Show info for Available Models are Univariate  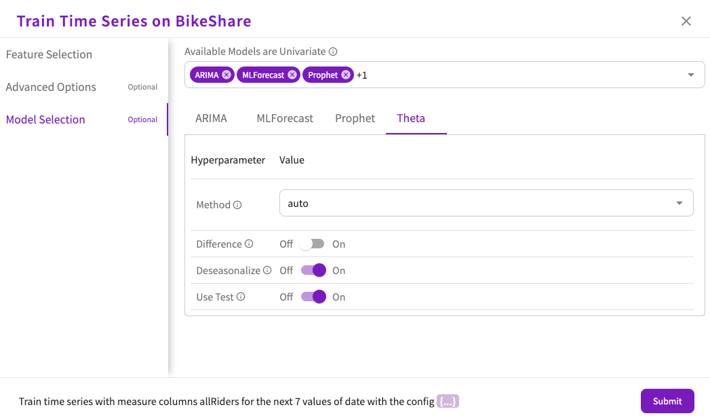(333, 52)
